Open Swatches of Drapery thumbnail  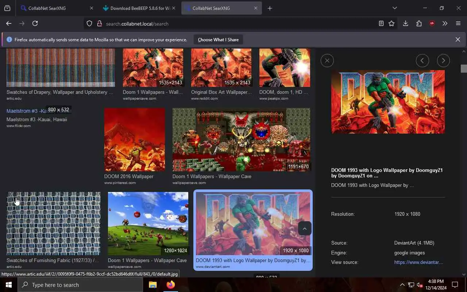click(61, 68)
